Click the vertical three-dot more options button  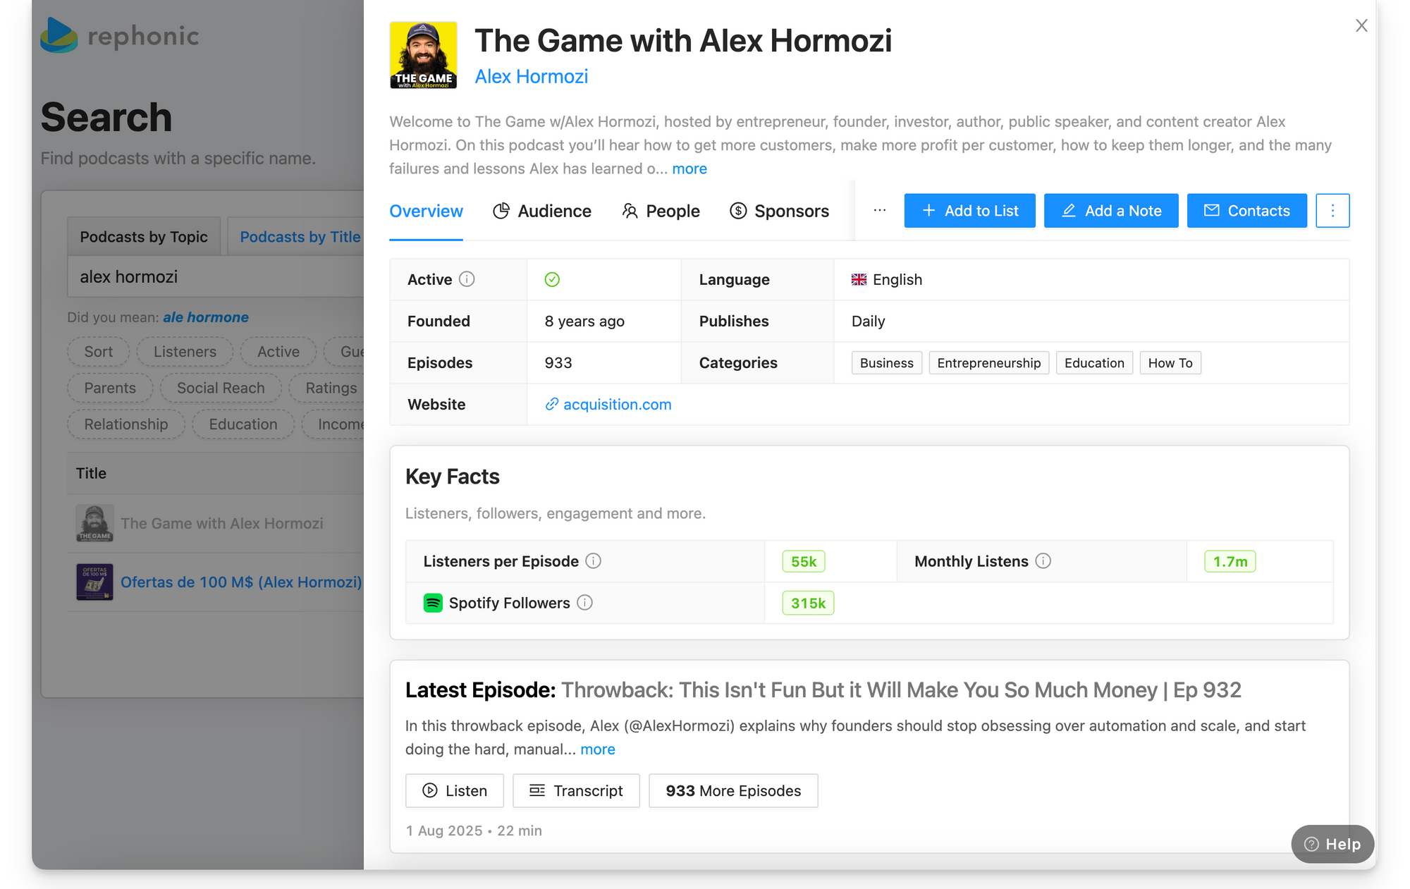click(1332, 211)
